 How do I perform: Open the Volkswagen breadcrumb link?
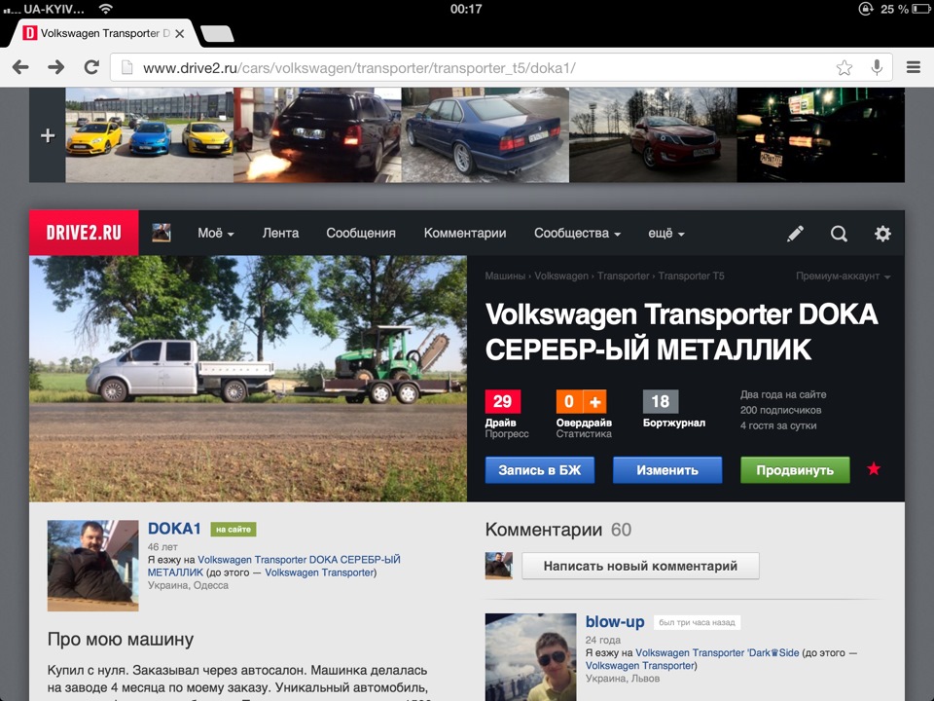(x=561, y=276)
